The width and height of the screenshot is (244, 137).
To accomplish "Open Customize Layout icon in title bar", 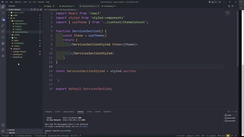I will coord(220,2).
